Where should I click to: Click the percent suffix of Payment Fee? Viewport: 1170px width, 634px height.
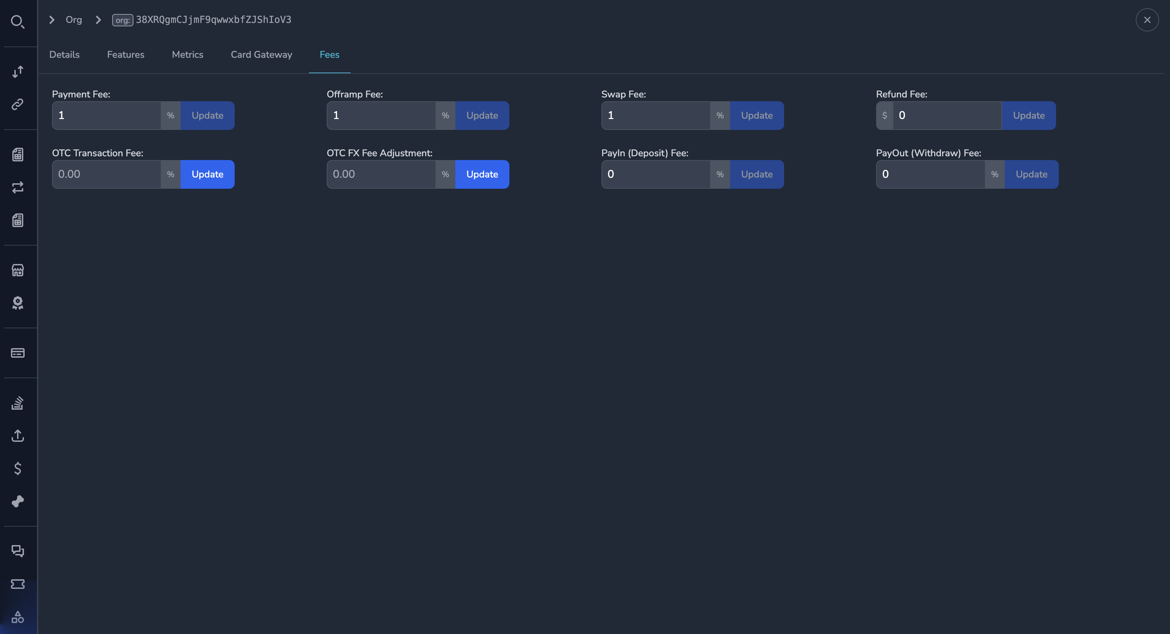[x=171, y=115]
